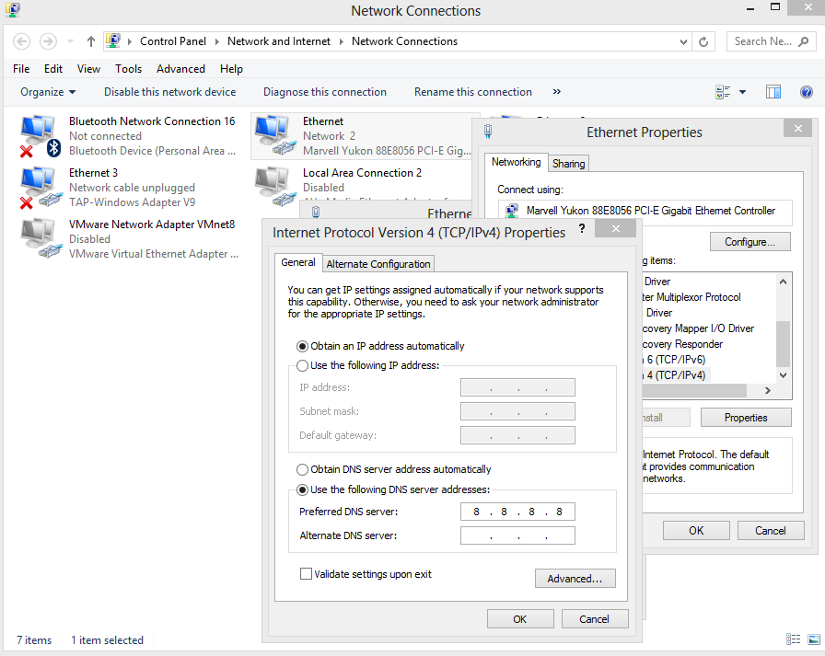This screenshot has width=825, height=656.
Task: Click the Advanced... button
Action: click(575, 579)
